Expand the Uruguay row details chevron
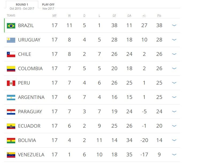Viewport: 208px width, 163px height. pyautogui.click(x=174, y=40)
